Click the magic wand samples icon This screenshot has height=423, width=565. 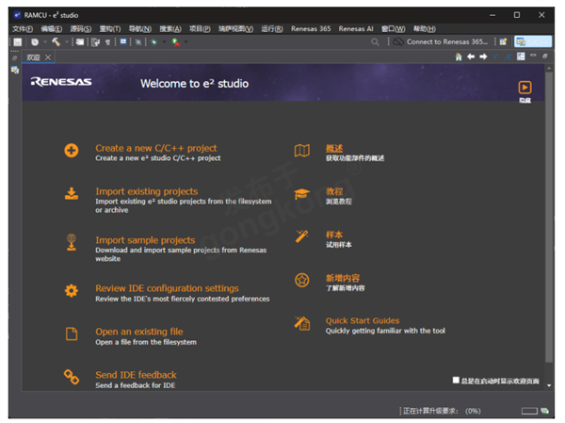point(302,236)
